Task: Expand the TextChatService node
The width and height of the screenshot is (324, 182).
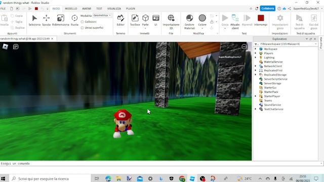Action: click(x=255, y=109)
